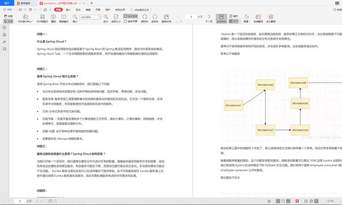Open the fourth left sidebar panel icon
The width and height of the screenshot is (342, 205).
pos(4,49)
